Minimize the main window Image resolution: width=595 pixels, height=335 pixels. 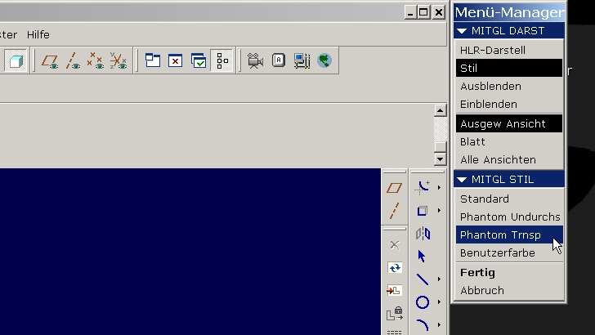point(409,12)
